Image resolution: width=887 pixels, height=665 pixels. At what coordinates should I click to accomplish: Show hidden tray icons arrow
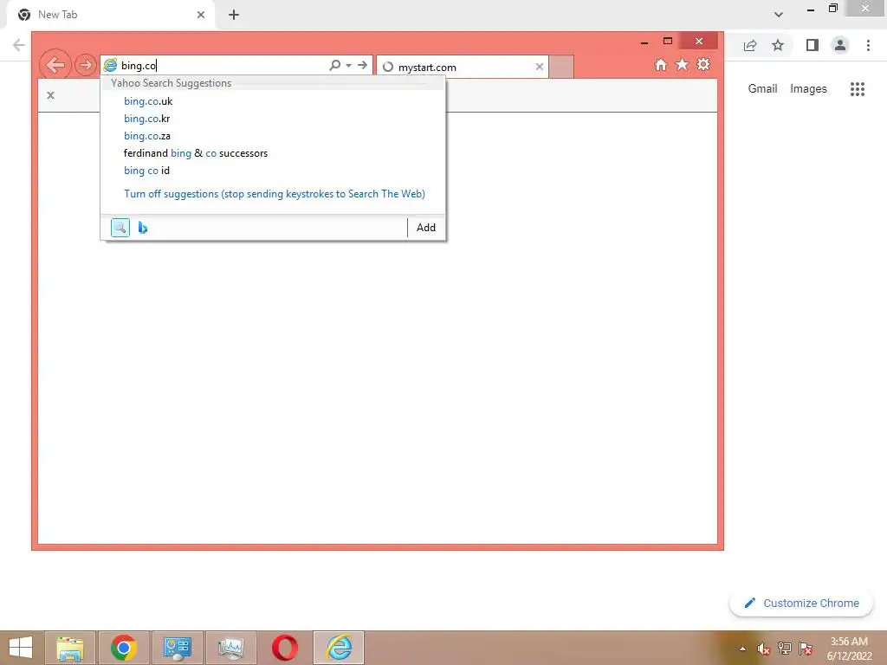click(x=742, y=649)
